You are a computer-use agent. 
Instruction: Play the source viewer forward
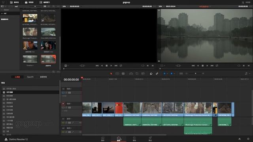(x=111, y=66)
